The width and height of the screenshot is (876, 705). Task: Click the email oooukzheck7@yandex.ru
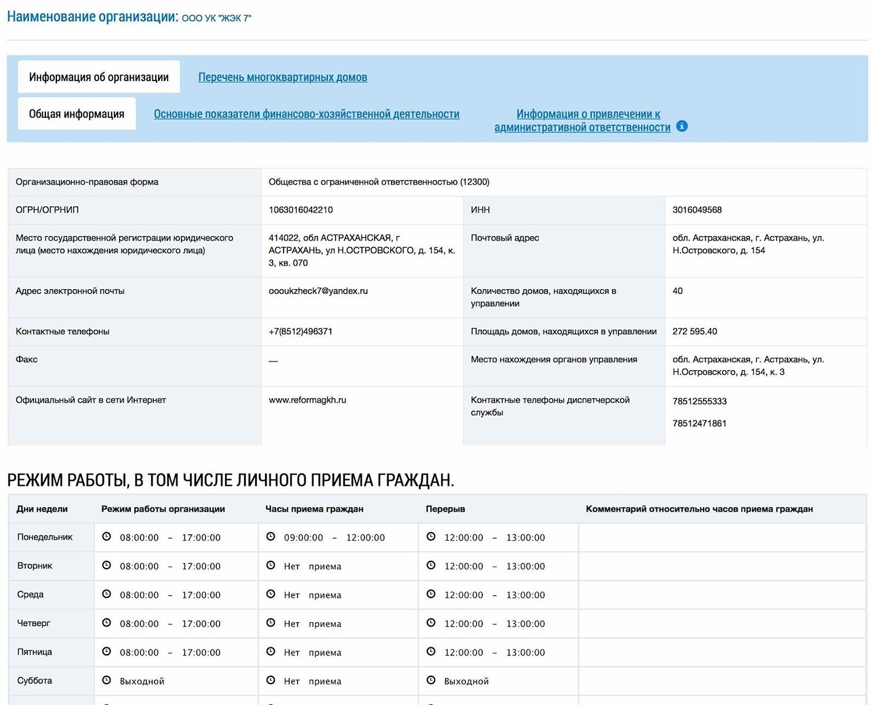[318, 291]
